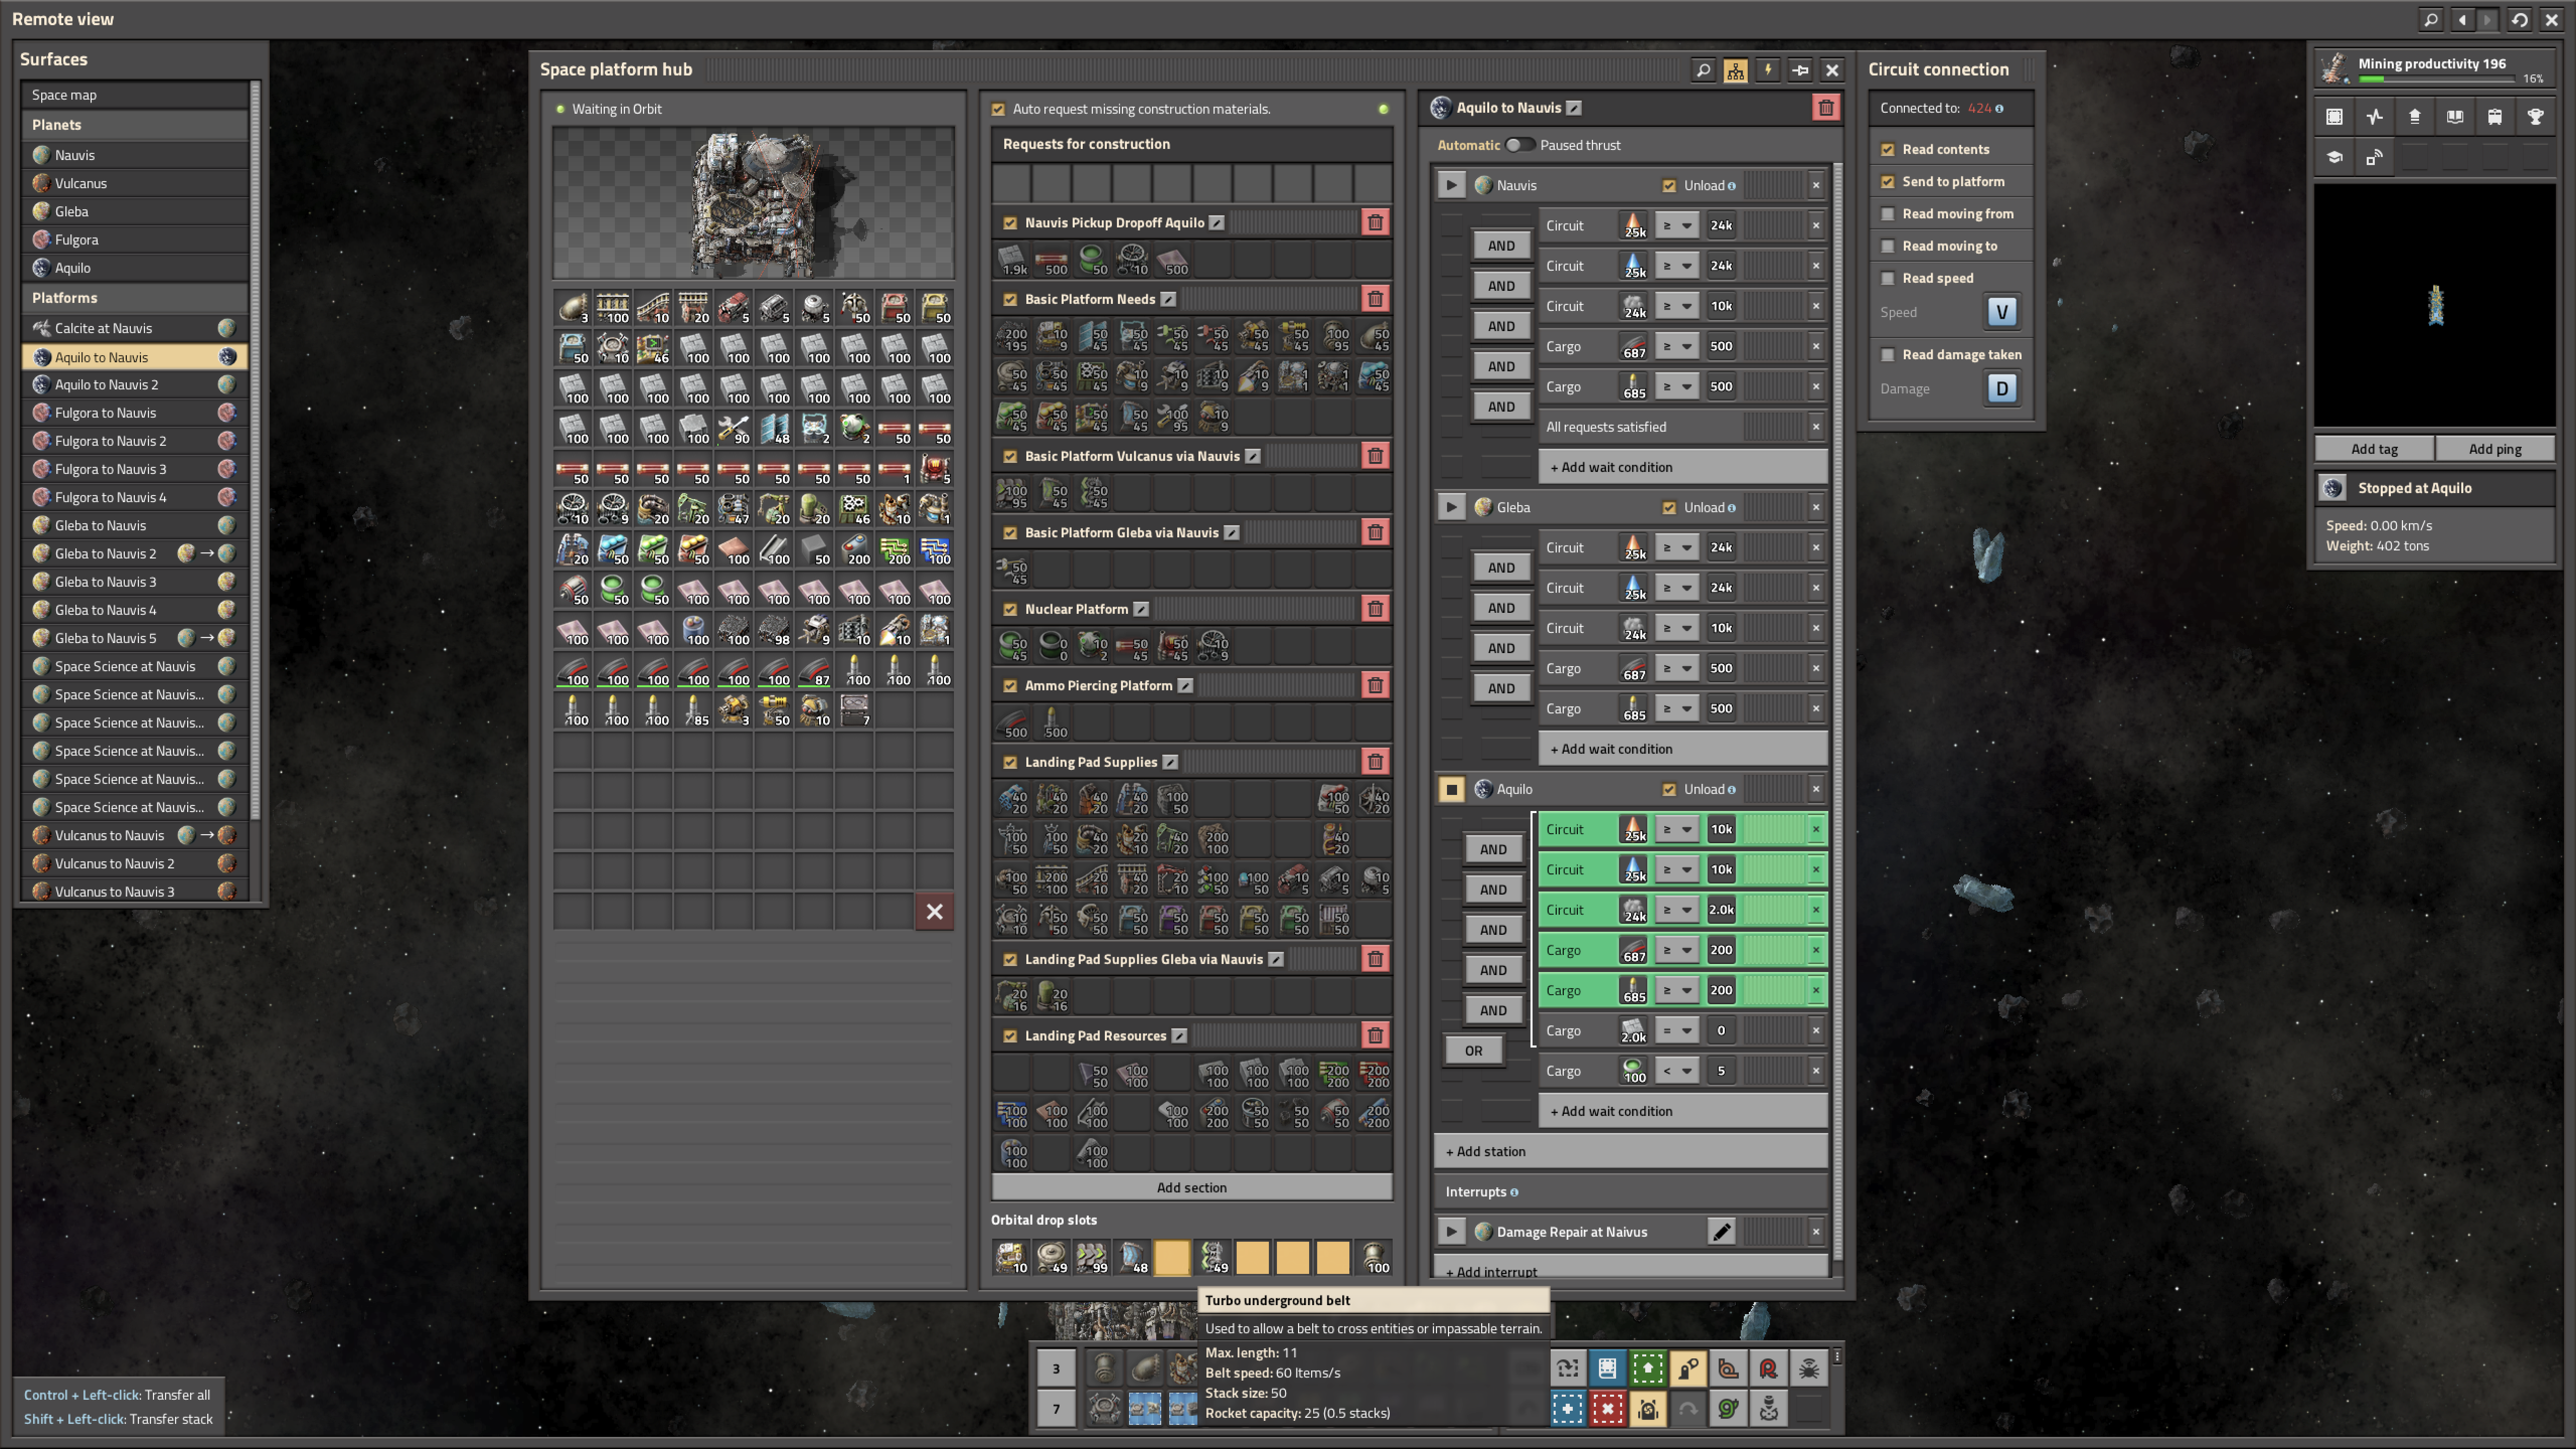Select Vulcanus planet in Surfaces list
The image size is (2576, 1449).
(135, 183)
